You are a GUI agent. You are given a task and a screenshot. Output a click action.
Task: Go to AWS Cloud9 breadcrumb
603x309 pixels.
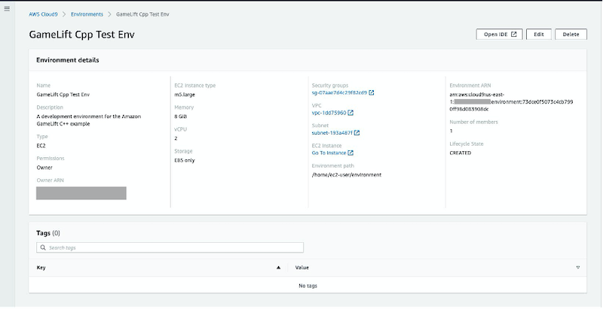coord(43,14)
